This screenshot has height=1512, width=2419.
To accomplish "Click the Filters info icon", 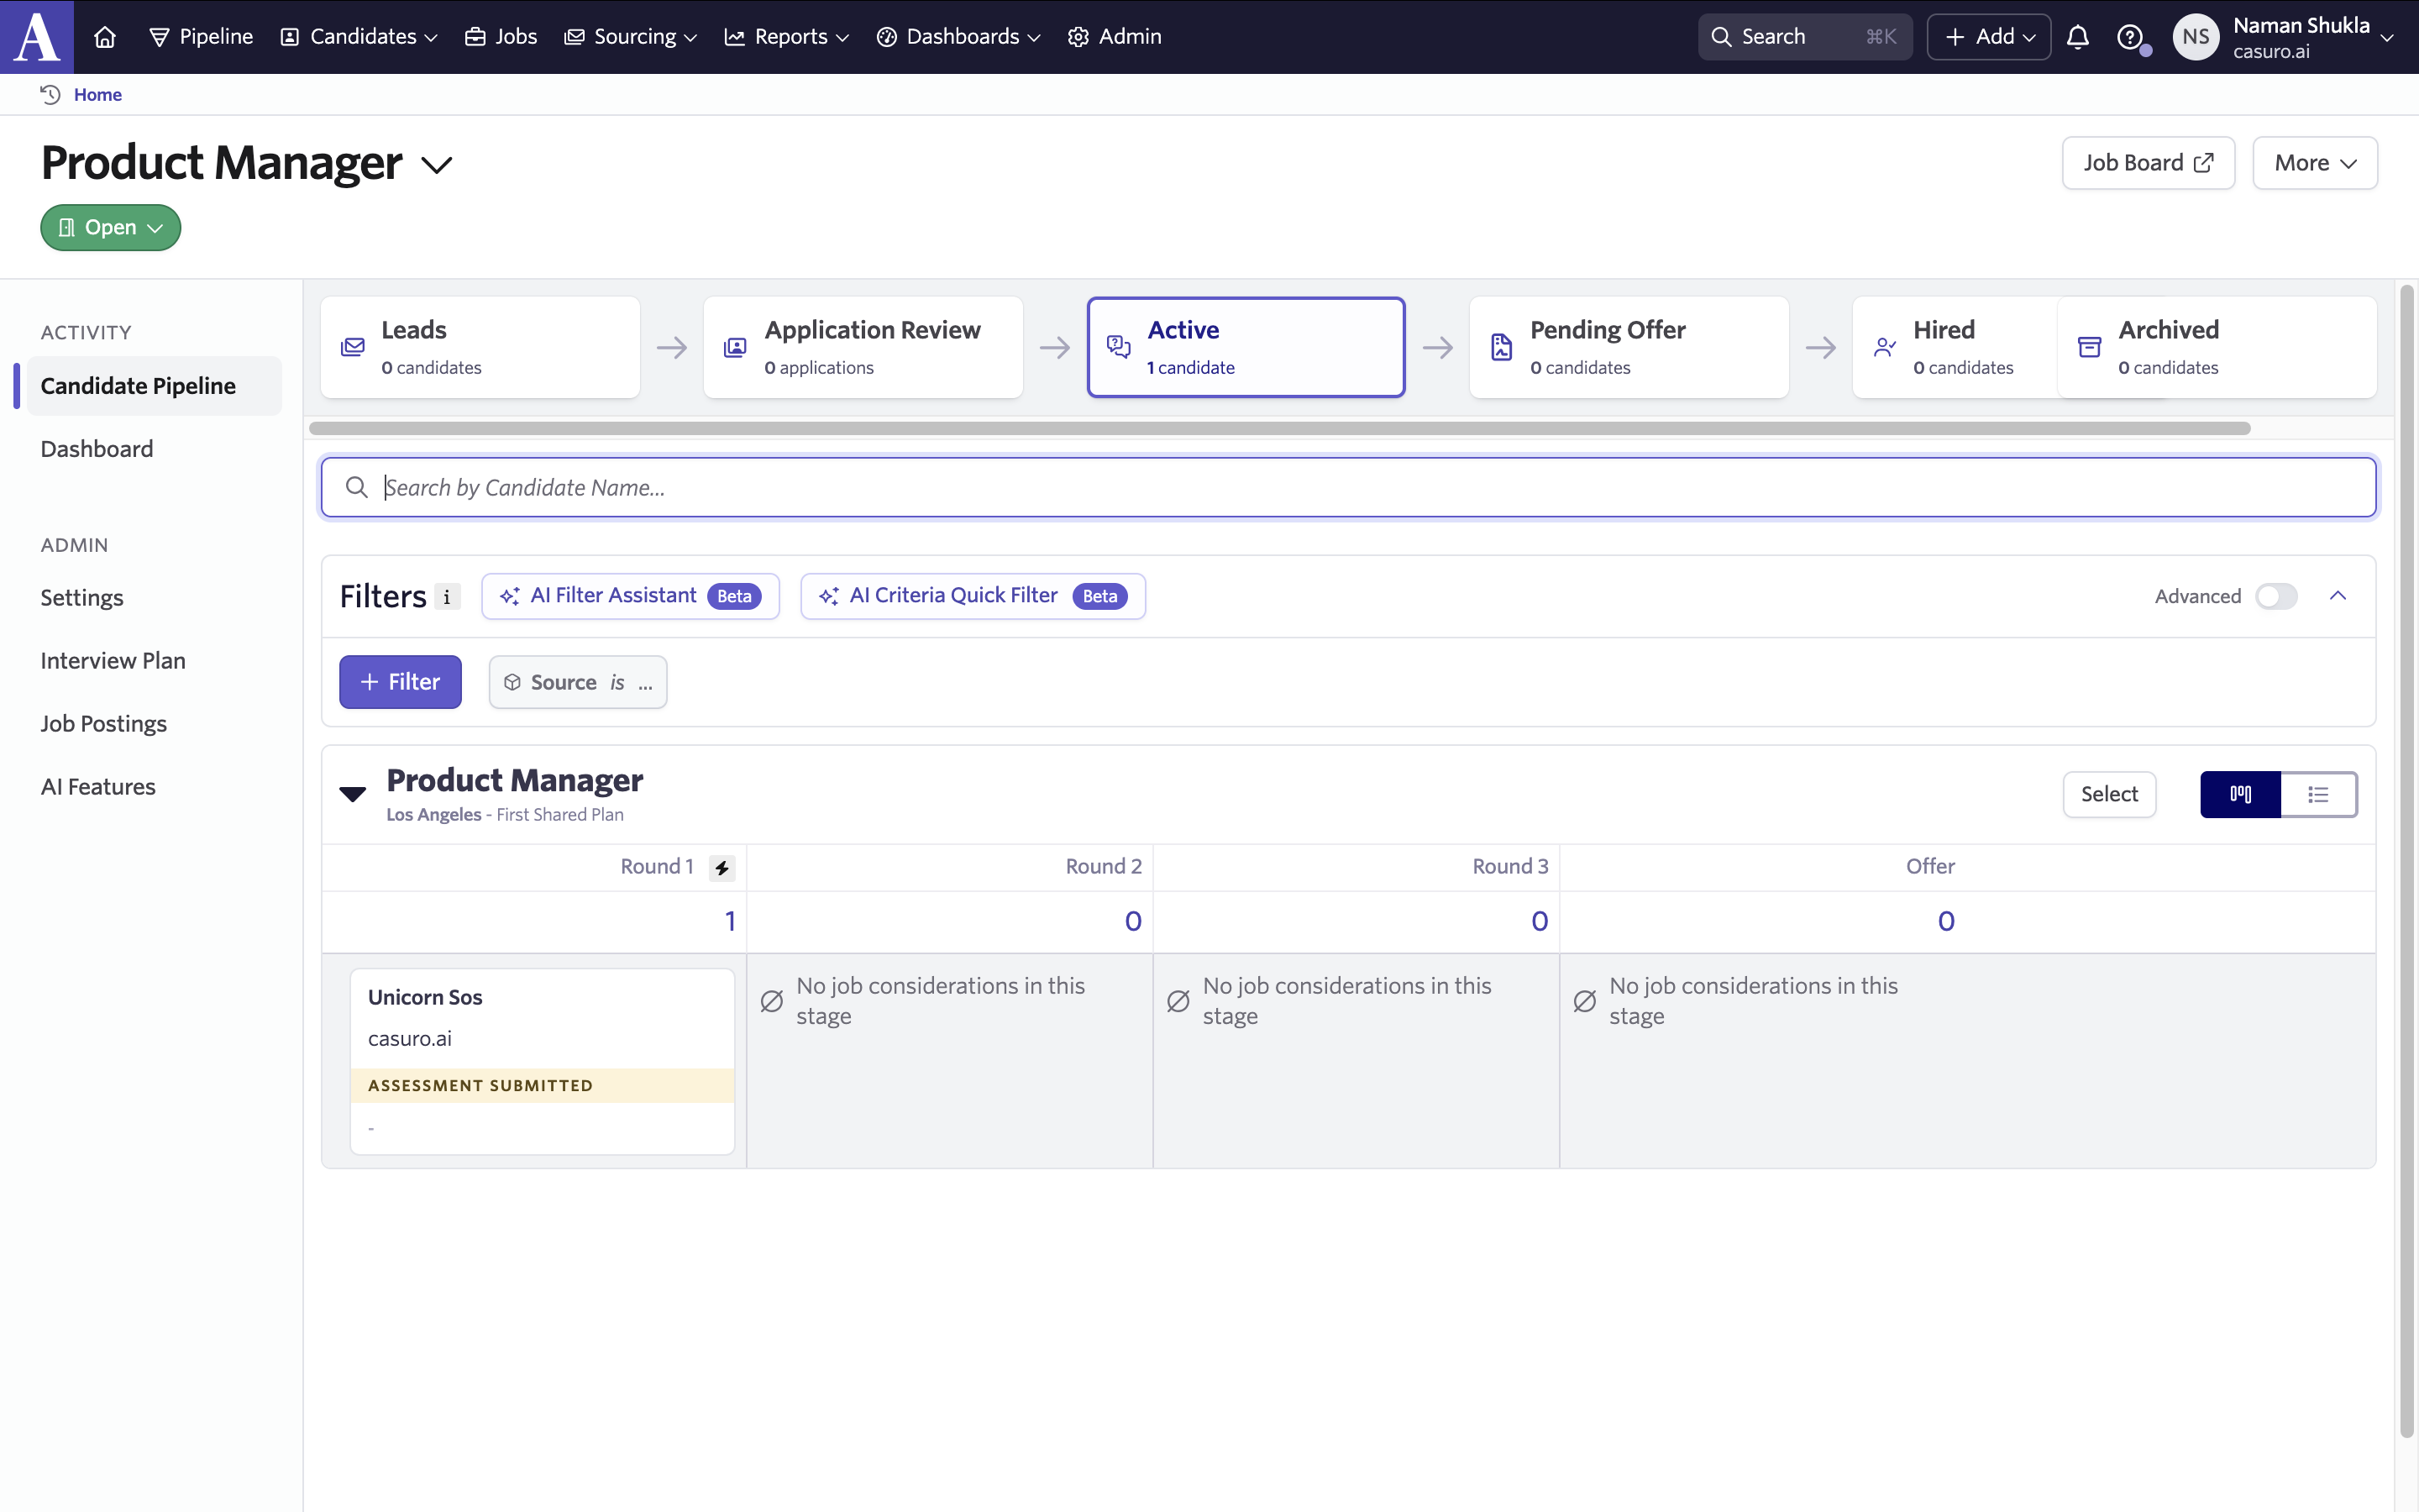I will [447, 597].
